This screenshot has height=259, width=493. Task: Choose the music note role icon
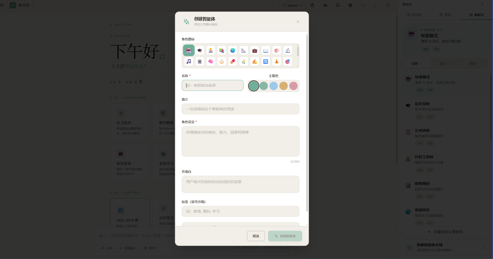pos(189,61)
